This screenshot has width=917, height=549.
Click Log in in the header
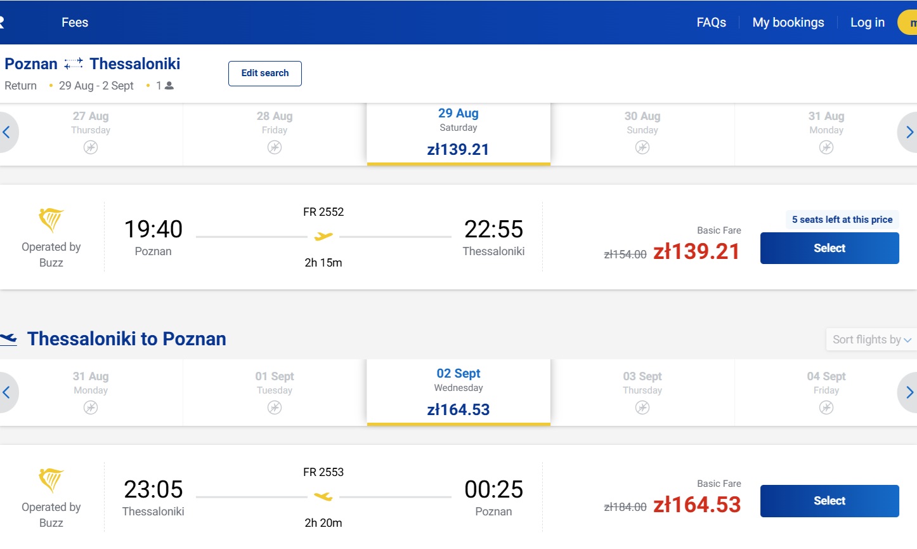[868, 22]
